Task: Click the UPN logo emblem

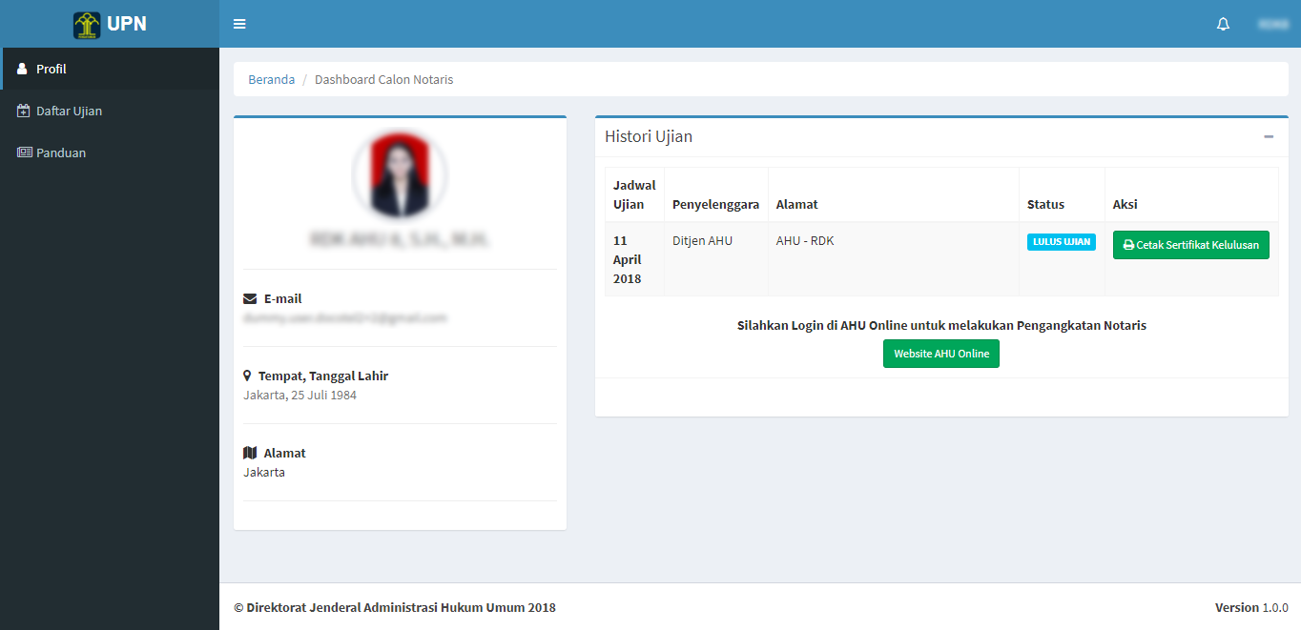Action: click(87, 25)
